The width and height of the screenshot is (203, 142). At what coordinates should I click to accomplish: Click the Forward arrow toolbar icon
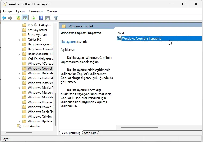tap(10, 18)
